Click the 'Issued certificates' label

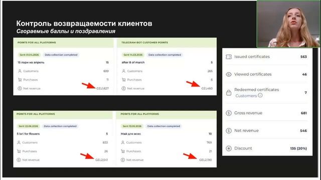tap(252, 56)
